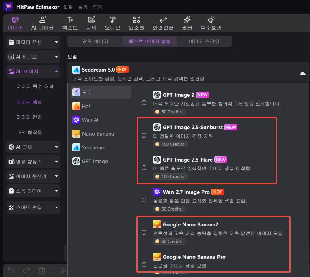Click the GPT Image 2 model logo
310x277 pixels.
(157, 95)
